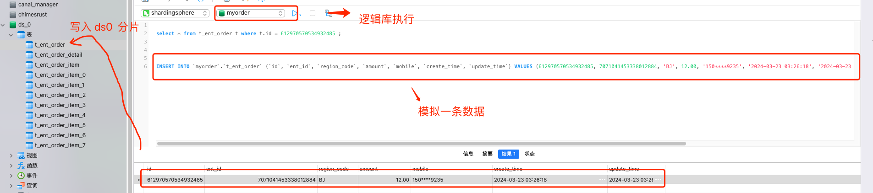The height and width of the screenshot is (193, 873).
Task: Click the Stop query square button
Action: pyautogui.click(x=313, y=13)
